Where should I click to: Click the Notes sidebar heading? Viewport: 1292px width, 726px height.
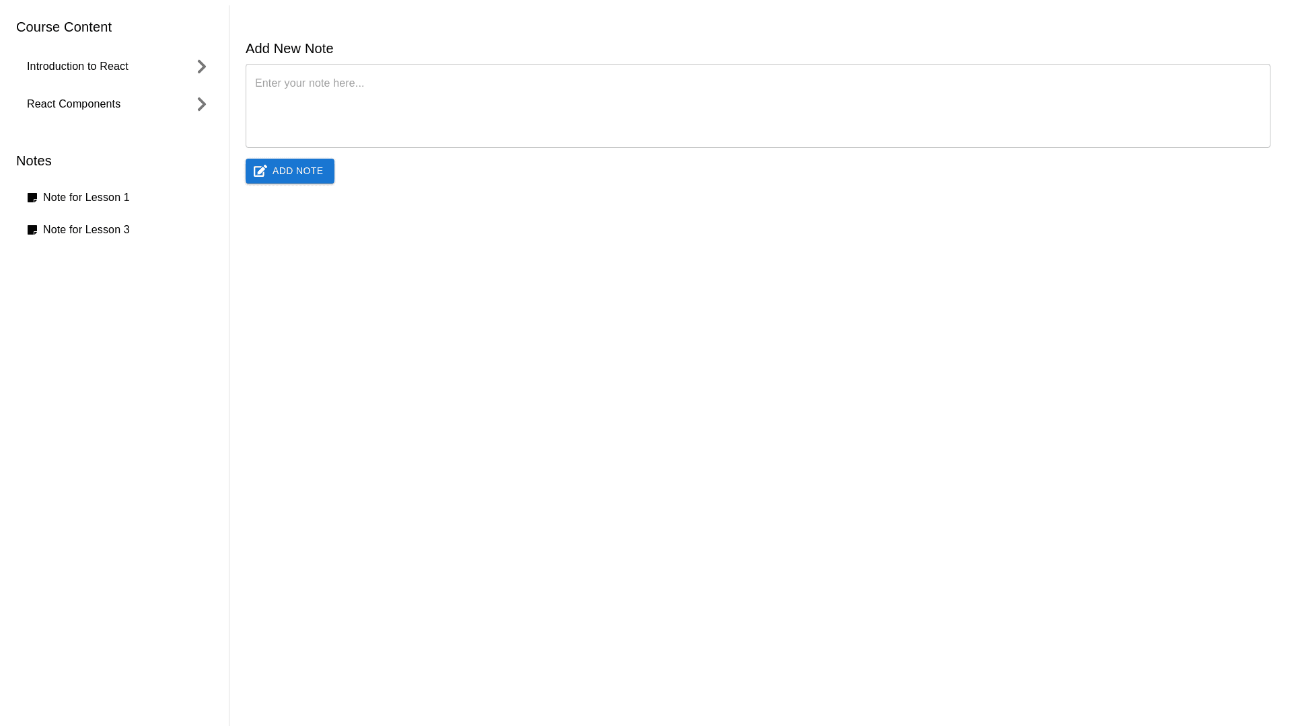(x=34, y=161)
